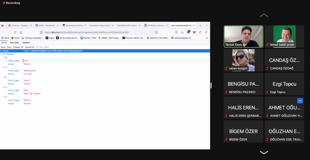Open the list all tabs dropdown
This screenshot has width=310, height=160.
coord(207,26)
